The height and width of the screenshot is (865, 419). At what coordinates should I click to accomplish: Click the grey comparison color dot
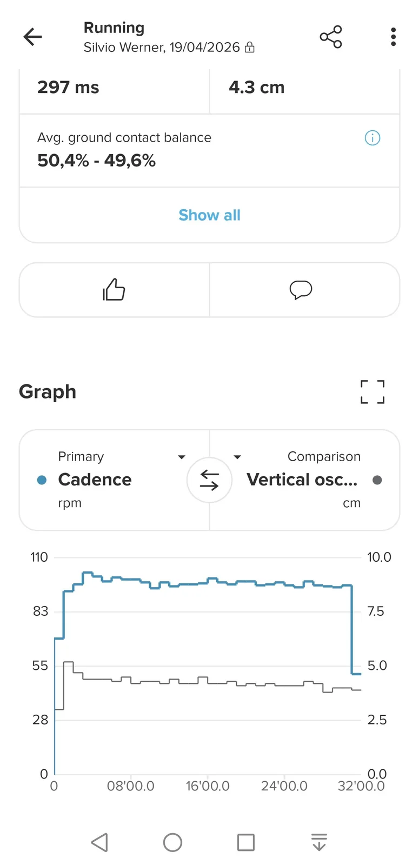click(x=377, y=480)
